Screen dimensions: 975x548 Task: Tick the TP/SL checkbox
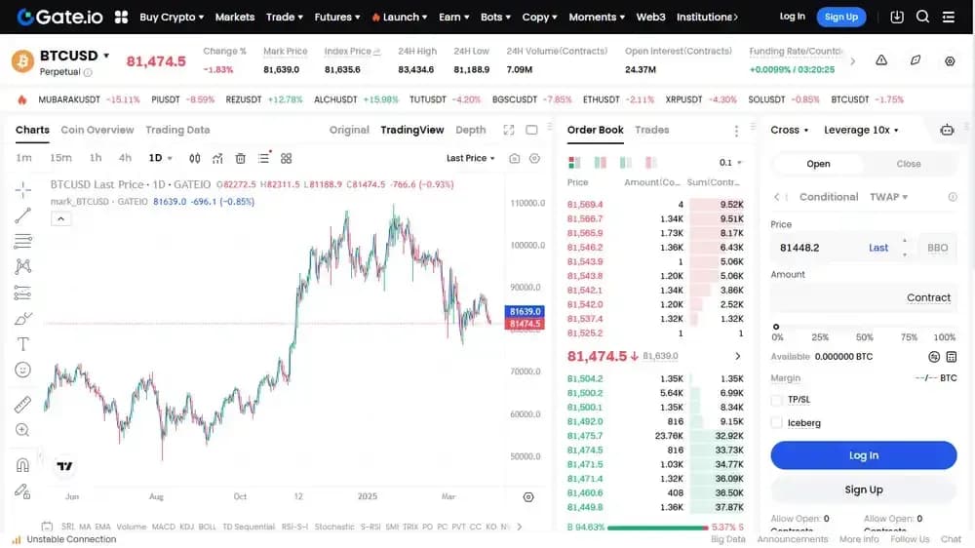tap(777, 400)
